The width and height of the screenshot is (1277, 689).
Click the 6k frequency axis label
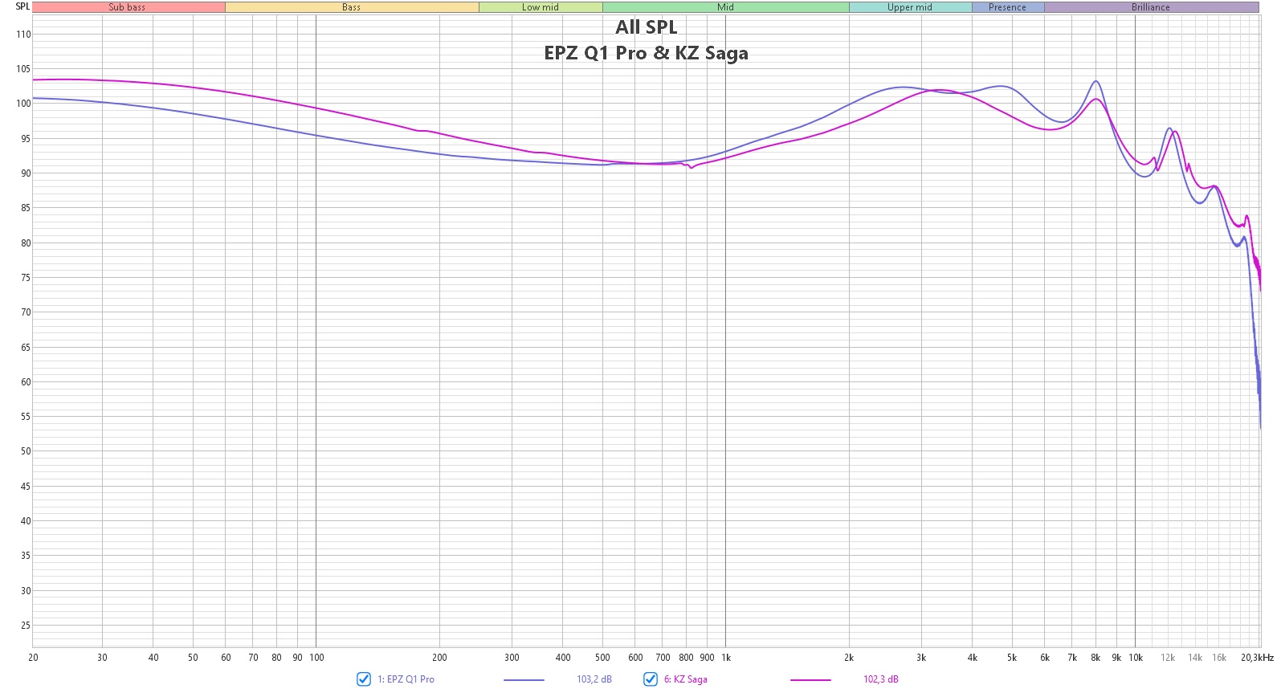1045,658
